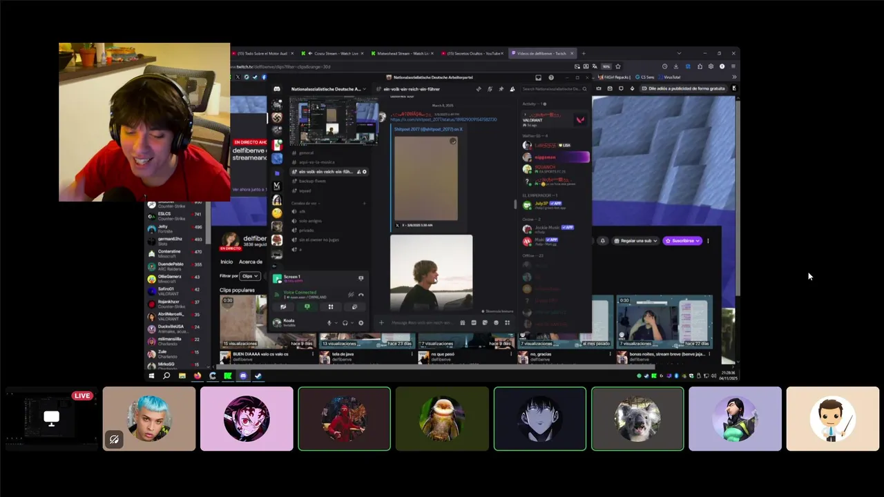Open CS Sens bookmark
This screenshot has height=497, width=884.
click(x=645, y=77)
